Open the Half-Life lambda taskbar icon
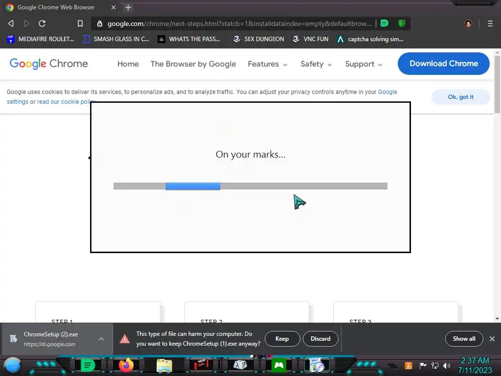 (240, 365)
